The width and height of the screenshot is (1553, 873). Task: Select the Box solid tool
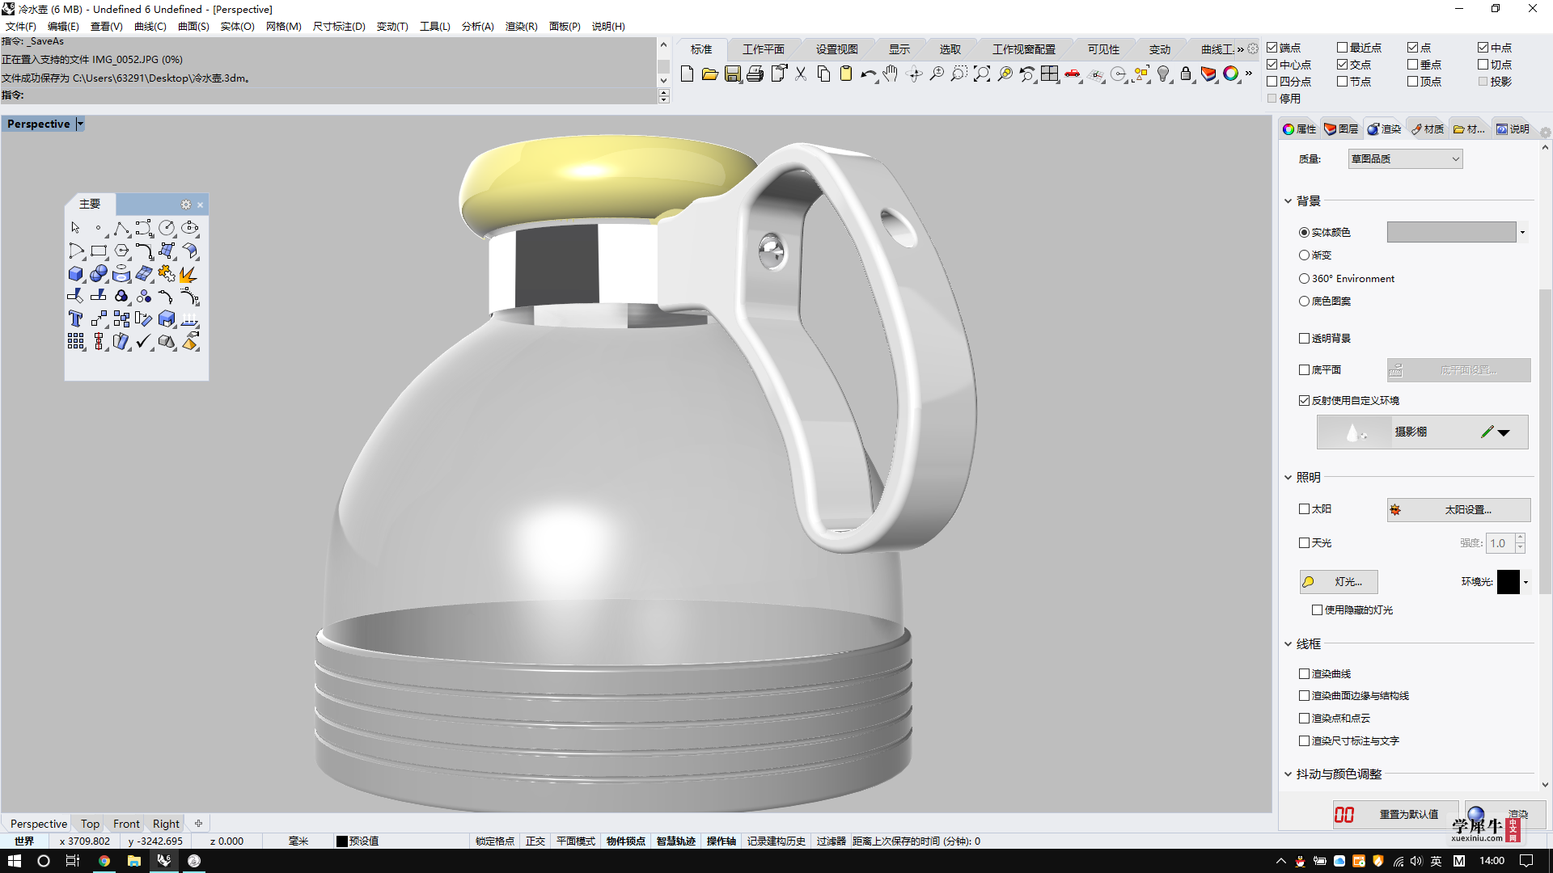[x=76, y=274]
